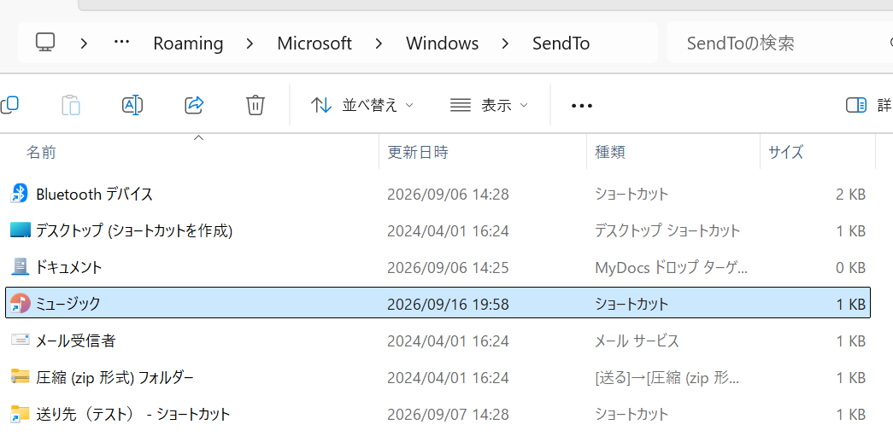Click the type MyDocs ドロップ ターゲ...
This screenshot has height=448, width=893.
tap(672, 267)
